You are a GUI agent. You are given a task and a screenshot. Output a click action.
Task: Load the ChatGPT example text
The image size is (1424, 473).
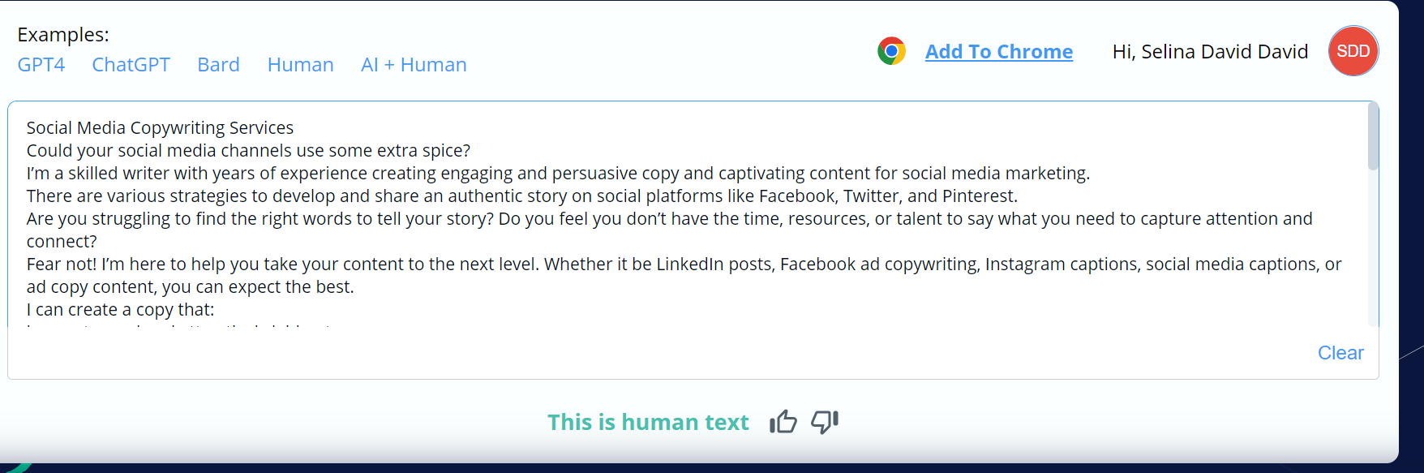pyautogui.click(x=131, y=65)
